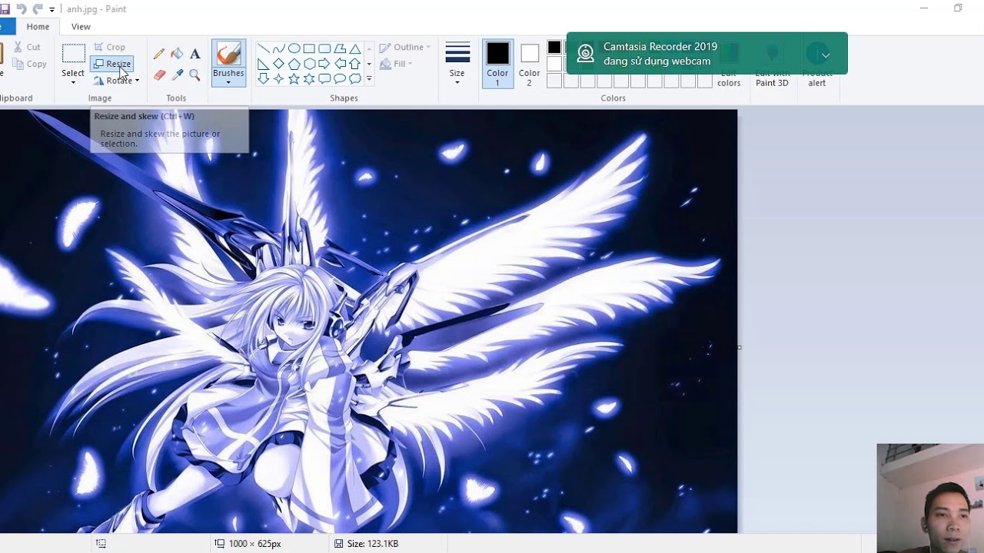Screen dimensions: 984x553
Task: Choose the Right arrow shape
Action: click(324, 64)
